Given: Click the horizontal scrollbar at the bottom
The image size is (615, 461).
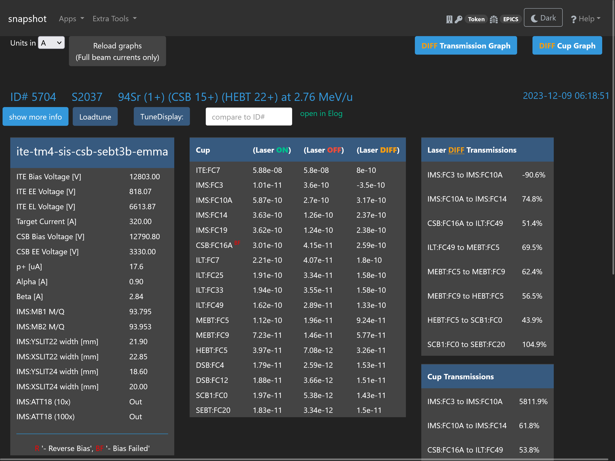Looking at the screenshot, I should (x=304, y=459).
